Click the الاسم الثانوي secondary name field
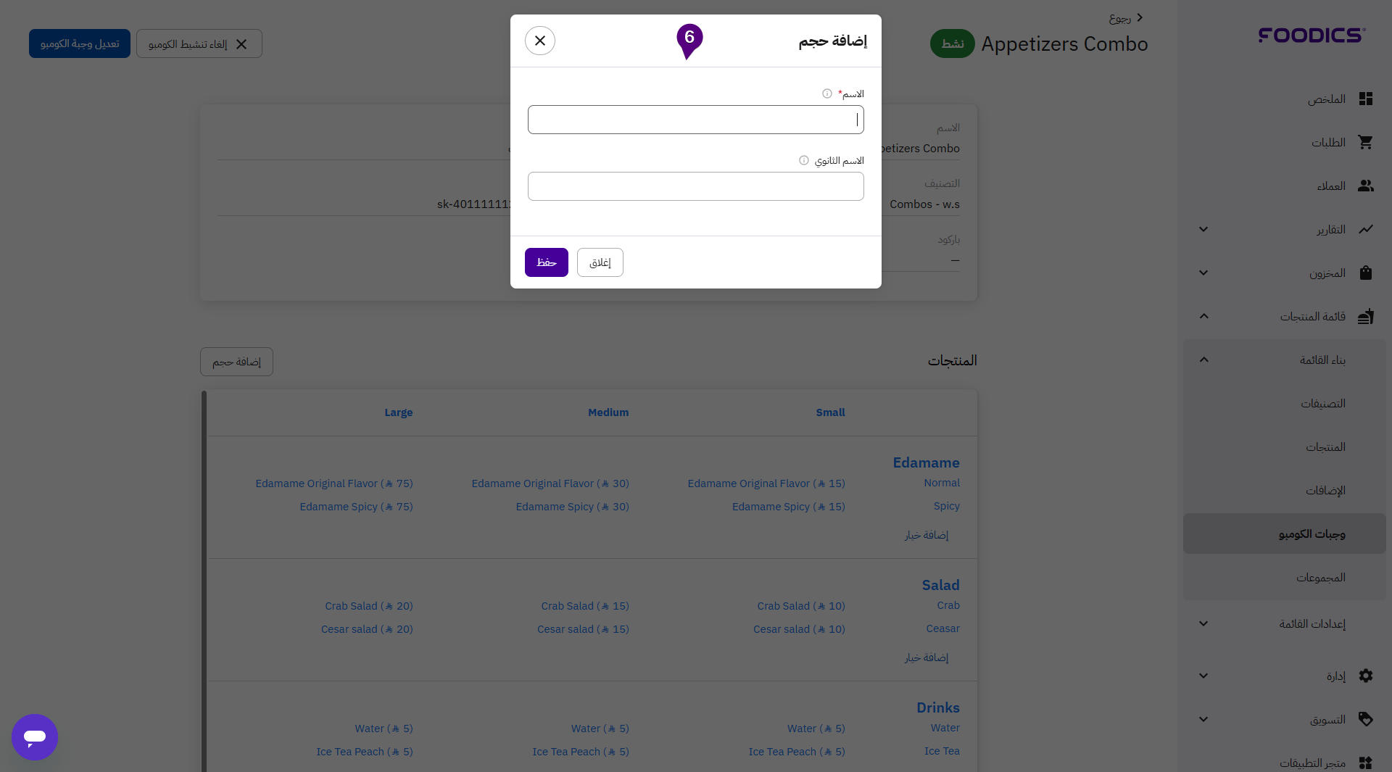The height and width of the screenshot is (772, 1392). (695, 186)
